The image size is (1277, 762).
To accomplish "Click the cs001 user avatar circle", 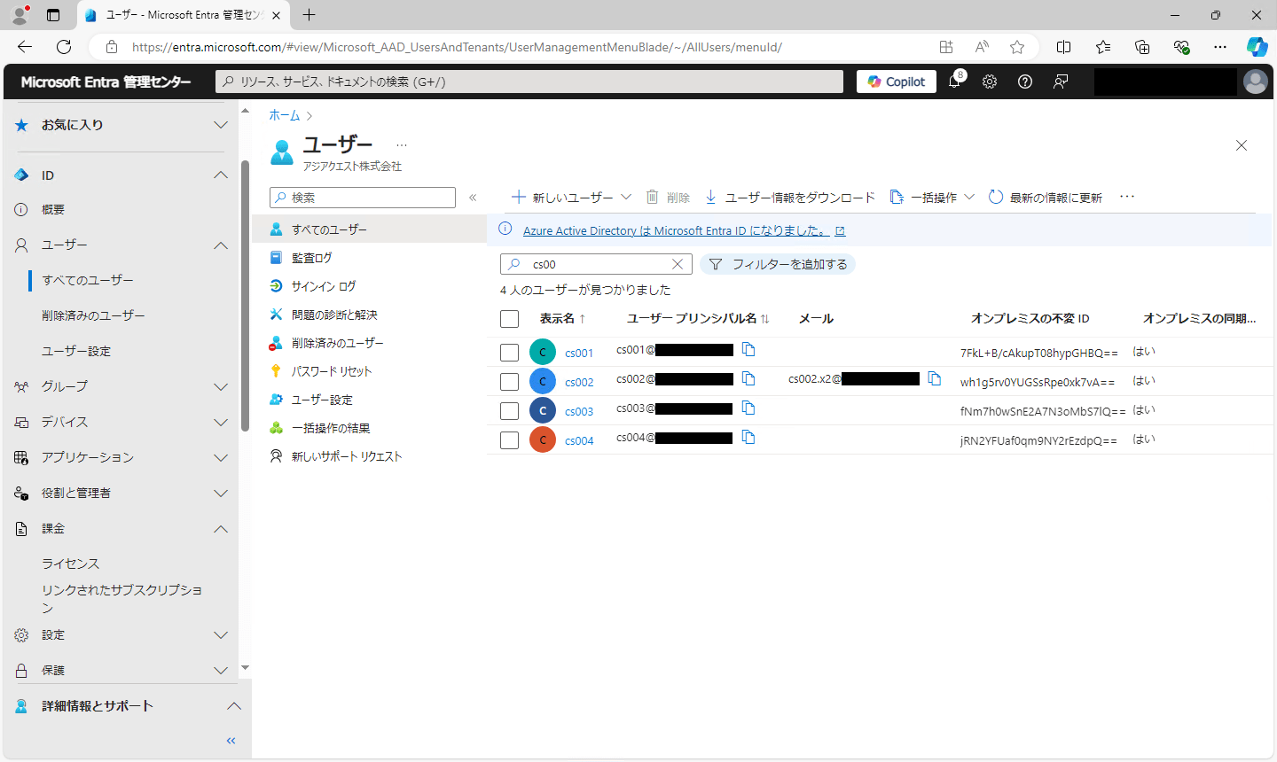I will (x=543, y=352).
